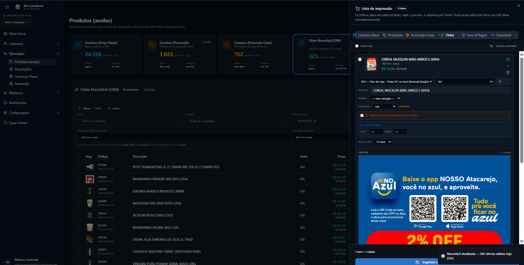The width and height of the screenshot is (524, 265).
Task: Toggle Ocultar previews in the print list
Action: [503, 46]
